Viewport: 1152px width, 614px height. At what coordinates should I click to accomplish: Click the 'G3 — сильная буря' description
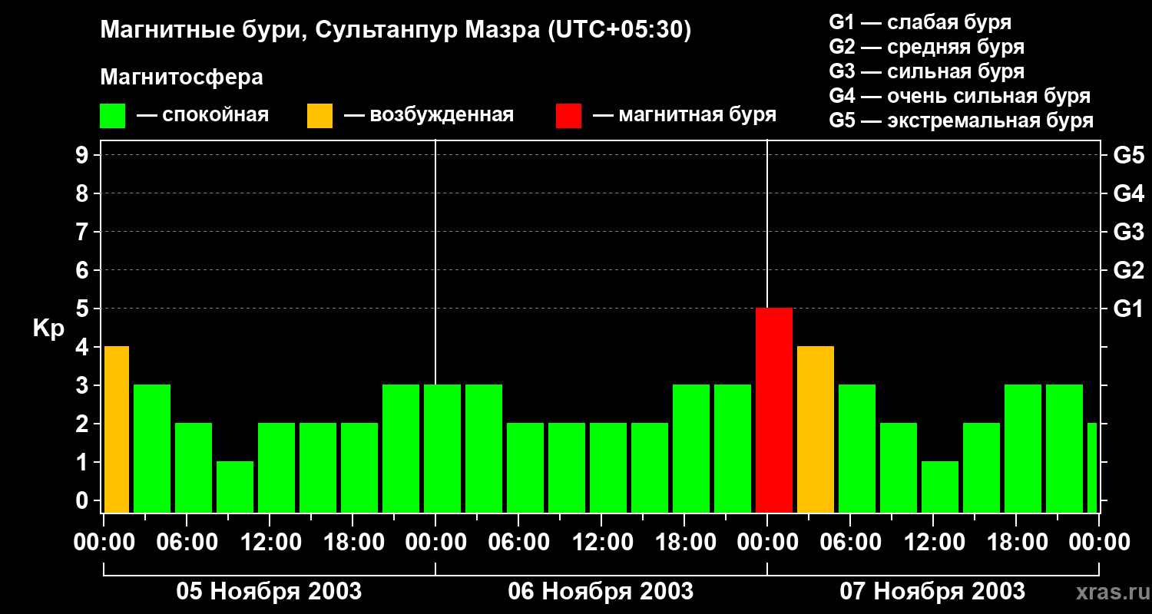tap(927, 71)
